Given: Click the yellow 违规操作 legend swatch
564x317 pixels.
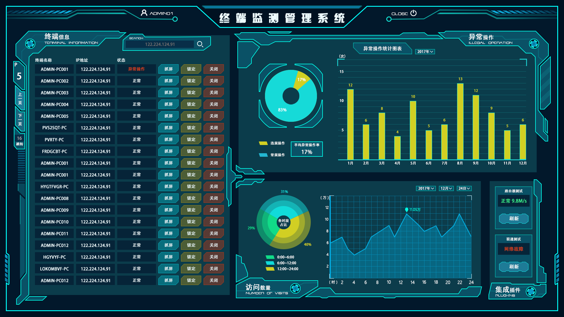Looking at the screenshot, I should point(263,143).
